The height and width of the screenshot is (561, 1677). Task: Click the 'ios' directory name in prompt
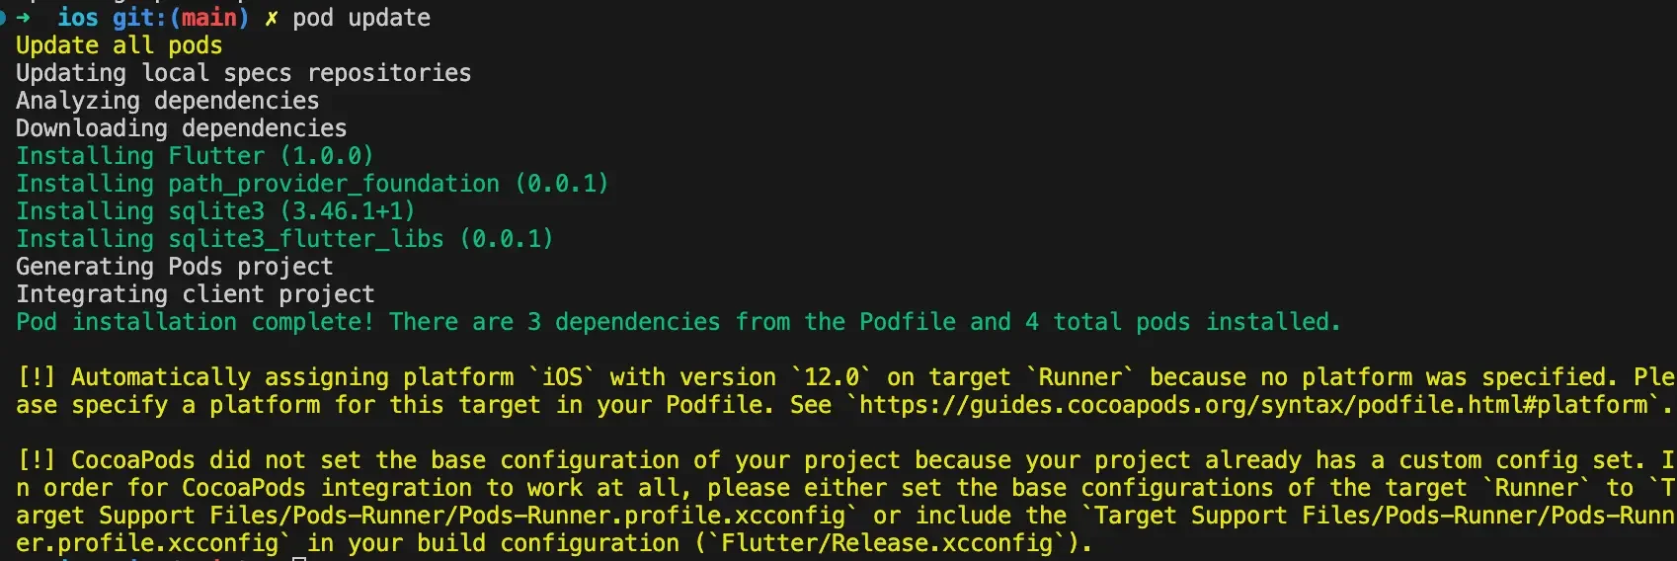click(77, 18)
